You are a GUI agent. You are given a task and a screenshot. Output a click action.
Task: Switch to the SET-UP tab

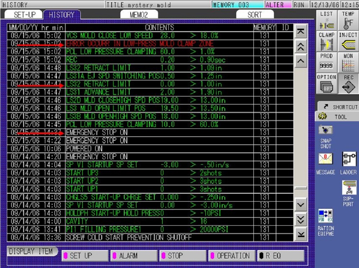24,15
